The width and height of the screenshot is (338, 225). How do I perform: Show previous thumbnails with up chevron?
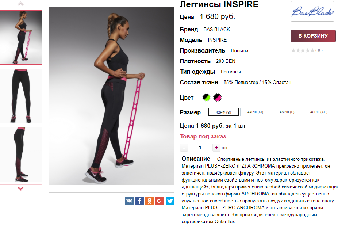[x=20, y=4]
